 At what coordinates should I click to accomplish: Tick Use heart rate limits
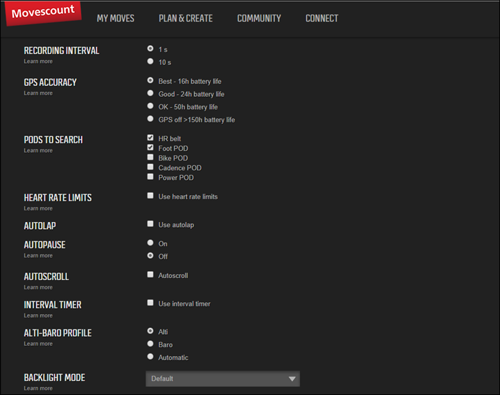pyautogui.click(x=150, y=196)
